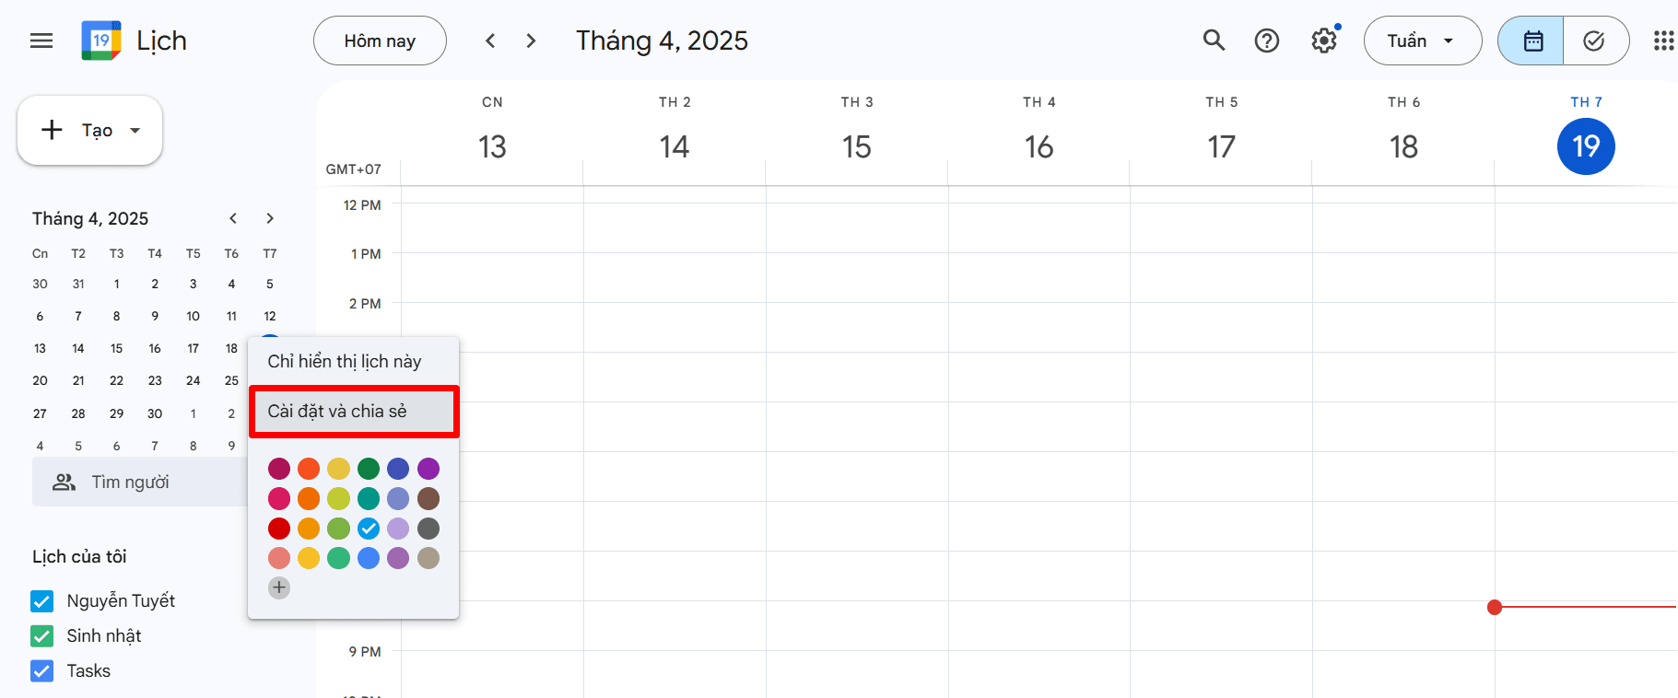Image resolution: width=1678 pixels, height=698 pixels.
Task: Uncheck the Sinh nhật calendar
Action: pos(41,635)
